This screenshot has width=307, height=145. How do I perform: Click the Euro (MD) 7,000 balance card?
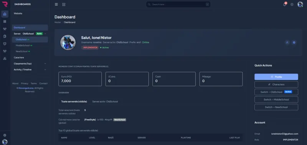point(80,79)
